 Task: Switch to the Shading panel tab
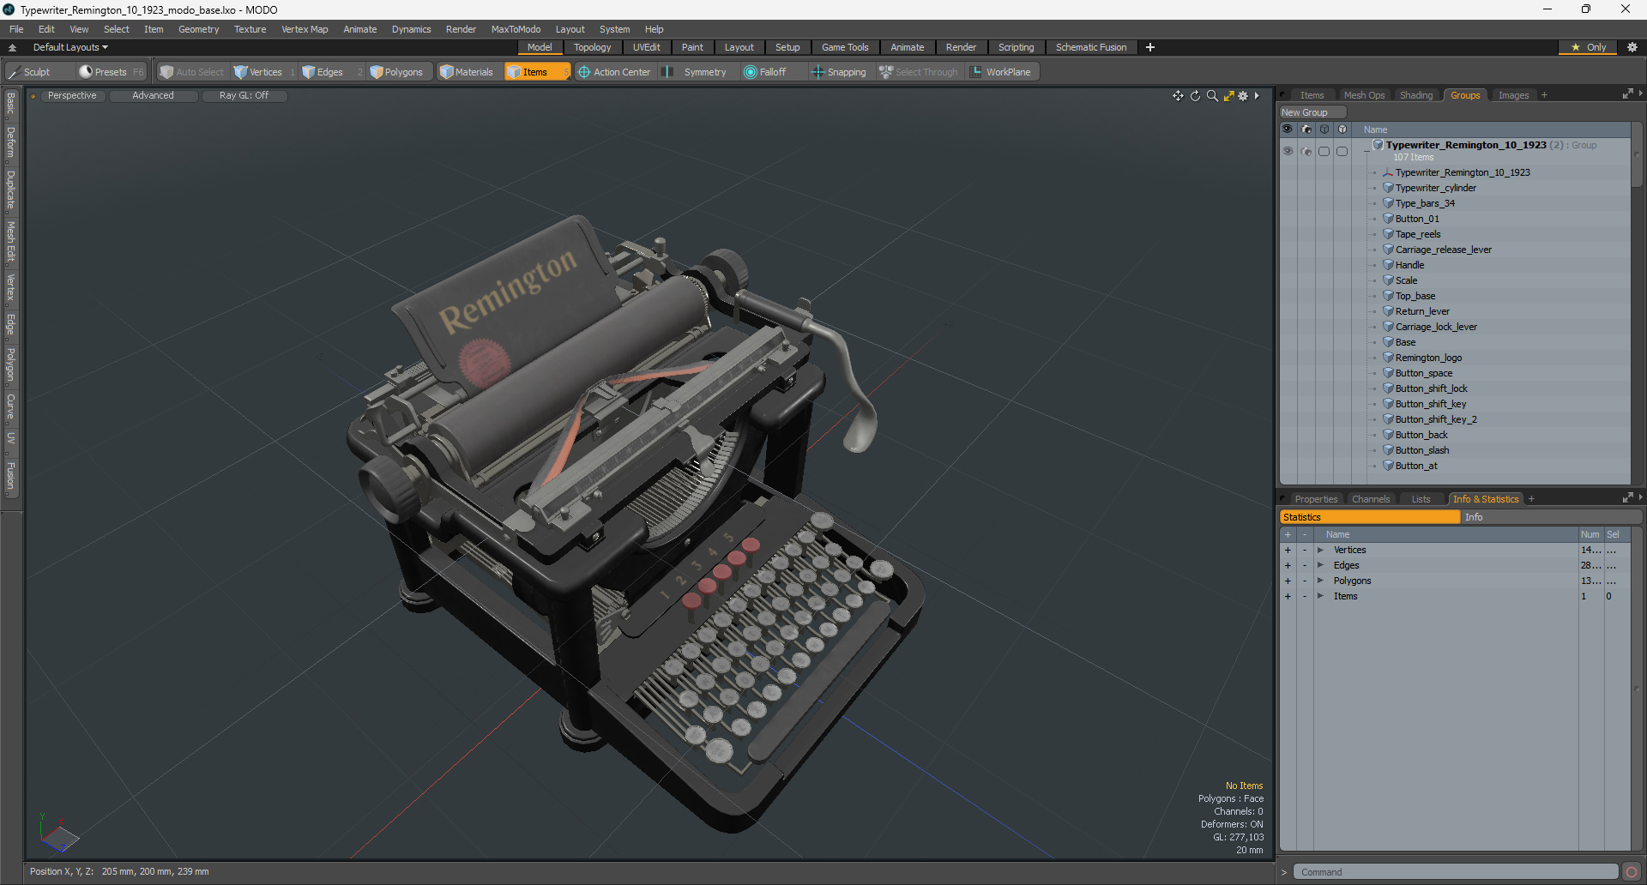(x=1416, y=95)
